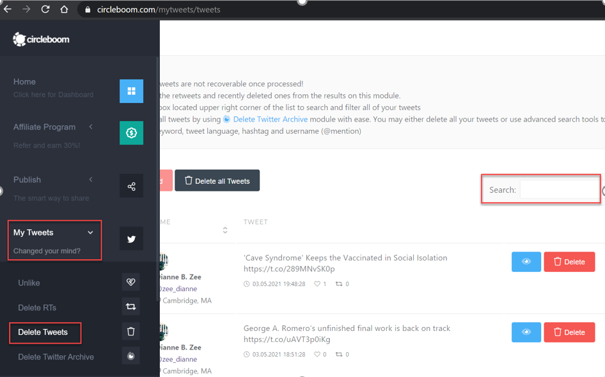This screenshot has width=605, height=377.
Task: Select the Unlike heart icon
Action: pyautogui.click(x=131, y=282)
